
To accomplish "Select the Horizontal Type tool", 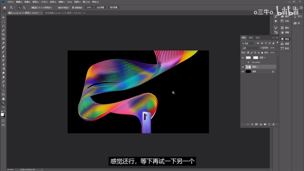I will coord(3,86).
